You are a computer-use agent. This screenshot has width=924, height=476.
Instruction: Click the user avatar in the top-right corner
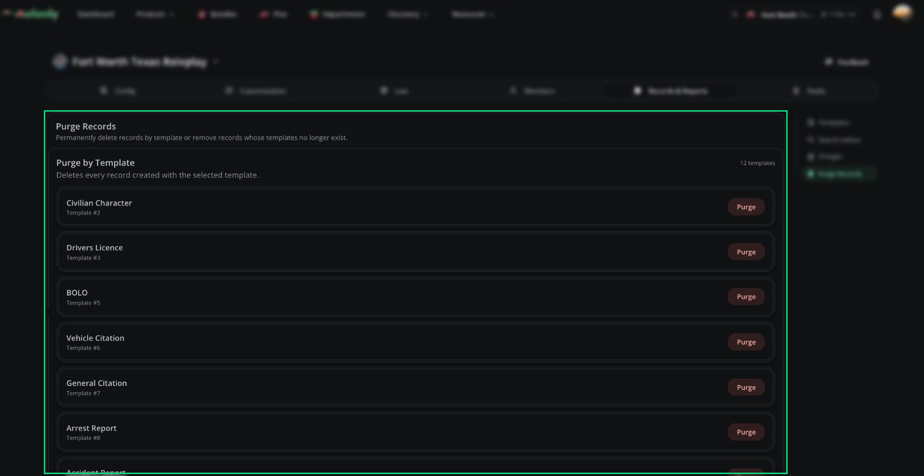pyautogui.click(x=902, y=13)
